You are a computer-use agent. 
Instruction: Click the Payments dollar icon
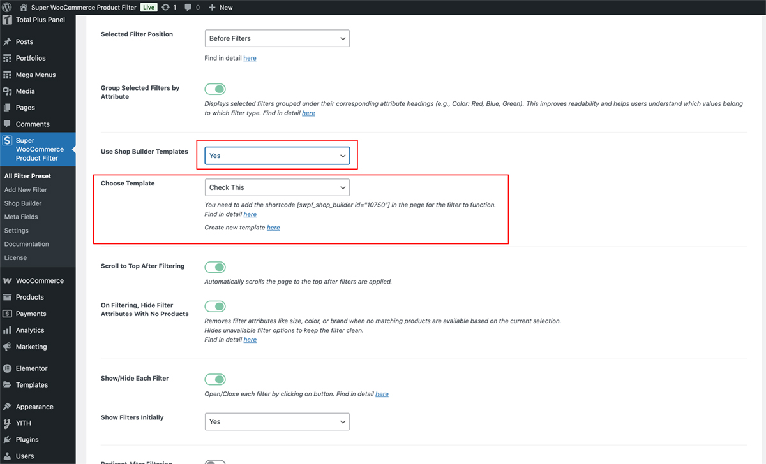pos(7,314)
